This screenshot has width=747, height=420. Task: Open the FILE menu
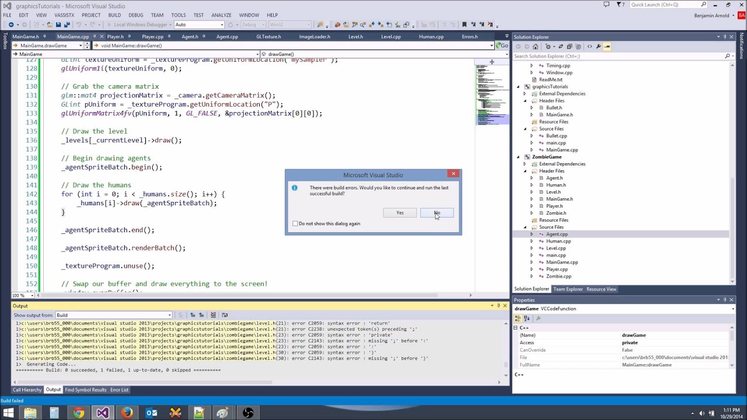(7, 15)
